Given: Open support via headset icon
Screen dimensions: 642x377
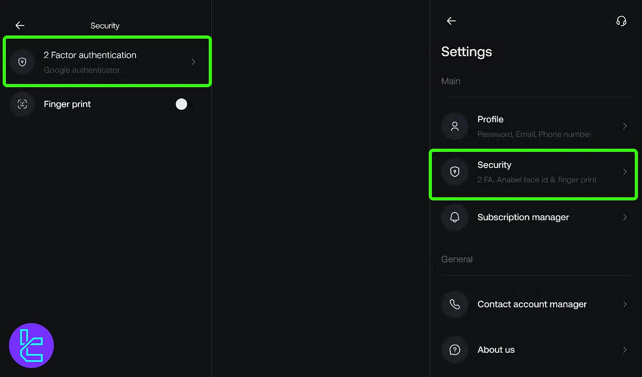Looking at the screenshot, I should (x=621, y=21).
